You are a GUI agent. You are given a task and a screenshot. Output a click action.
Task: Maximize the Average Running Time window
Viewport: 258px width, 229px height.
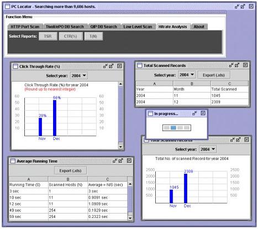pos(121,161)
